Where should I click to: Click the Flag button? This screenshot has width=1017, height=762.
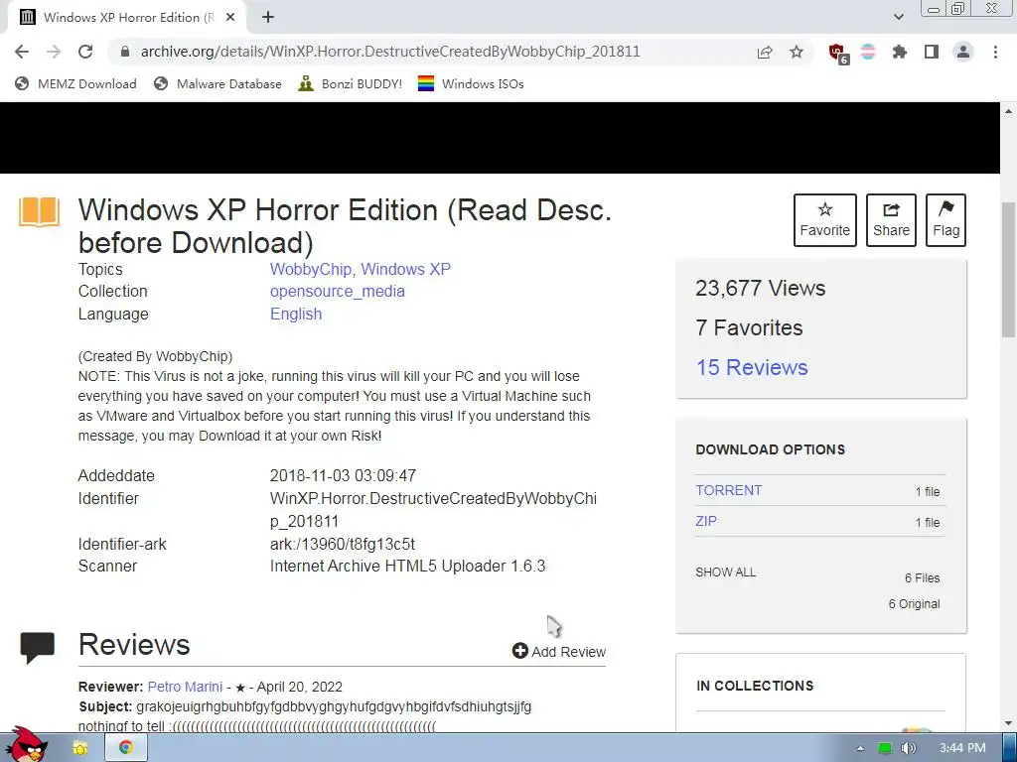pos(945,220)
